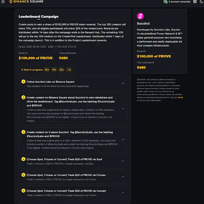Click the pink Succinct project logo
Screen dimensions: 204x204
(x=140, y=16)
